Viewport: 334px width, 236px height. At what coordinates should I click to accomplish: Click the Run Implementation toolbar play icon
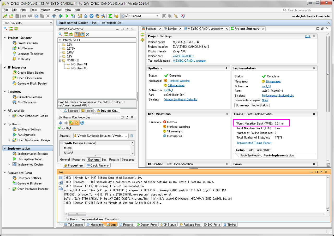[67, 16]
